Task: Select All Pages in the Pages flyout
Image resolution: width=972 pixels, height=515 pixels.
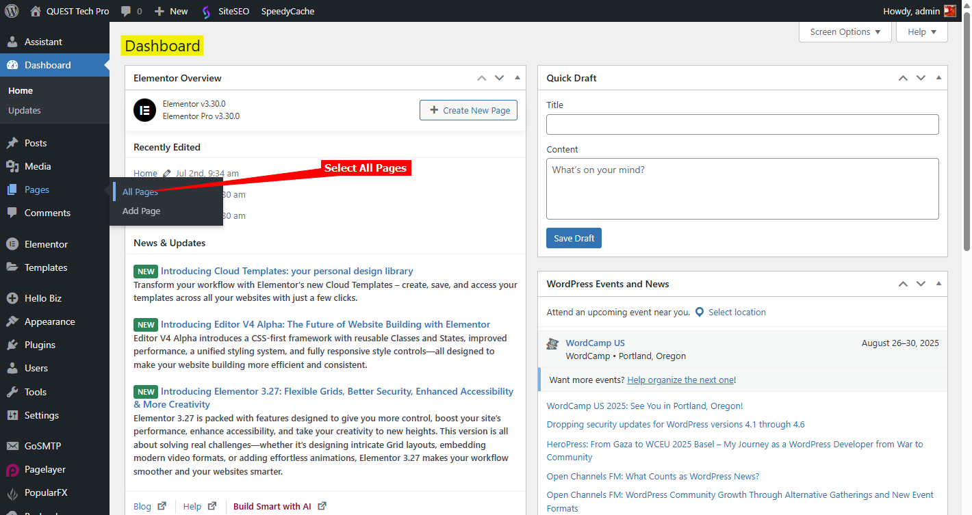Action: (140, 192)
